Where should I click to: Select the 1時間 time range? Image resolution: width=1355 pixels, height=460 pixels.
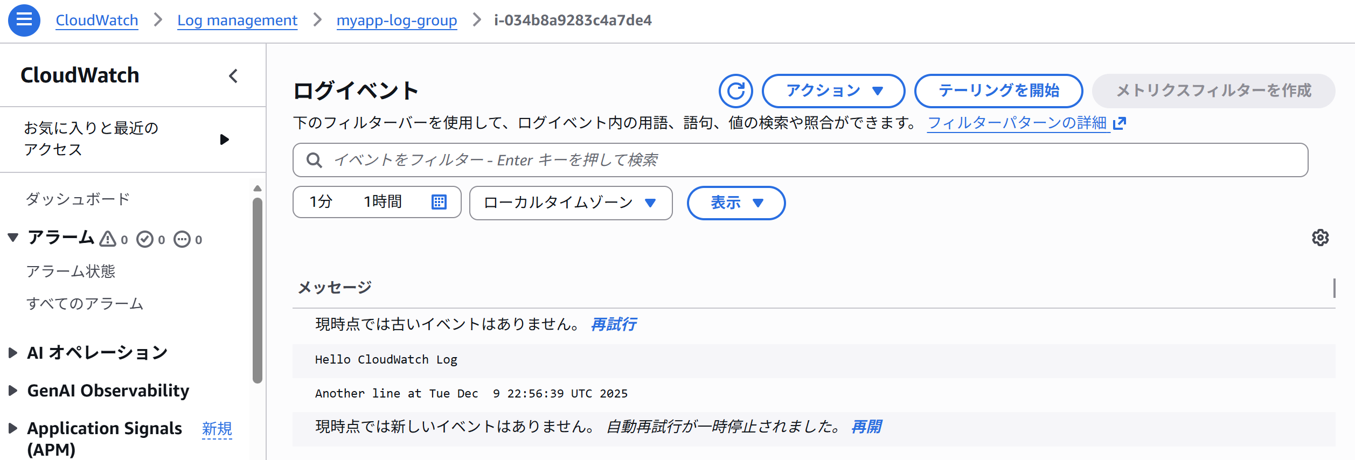[383, 202]
